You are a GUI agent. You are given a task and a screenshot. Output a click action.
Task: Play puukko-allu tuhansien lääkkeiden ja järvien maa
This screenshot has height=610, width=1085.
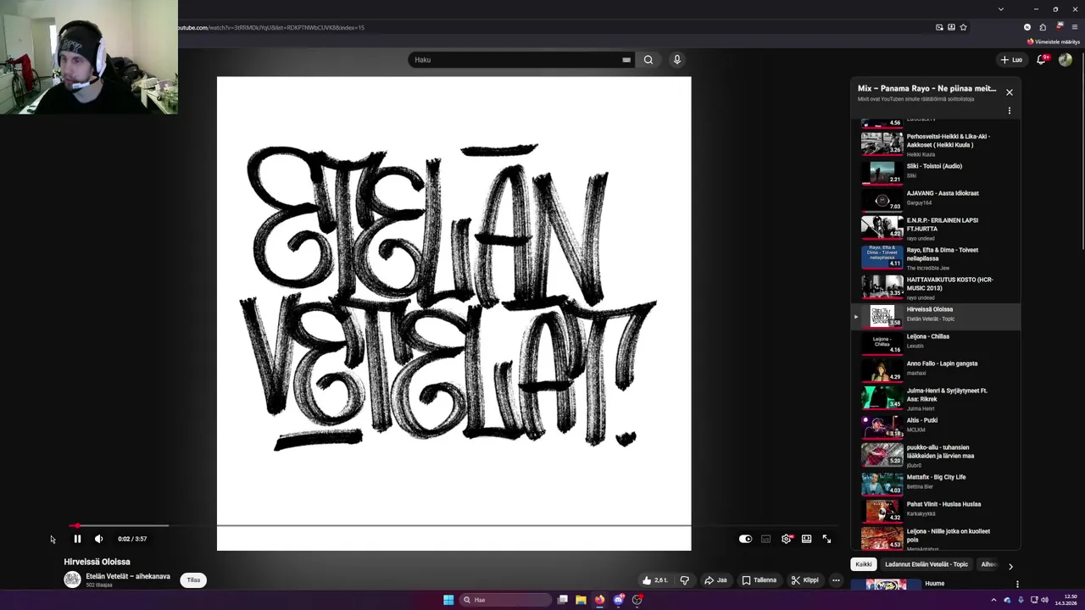tap(936, 455)
